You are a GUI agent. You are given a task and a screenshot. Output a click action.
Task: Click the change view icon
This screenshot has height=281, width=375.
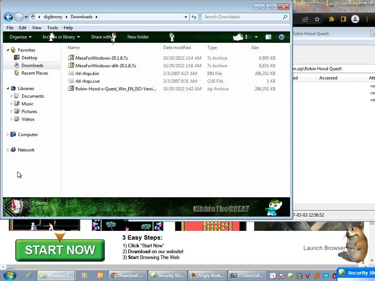coord(248,37)
